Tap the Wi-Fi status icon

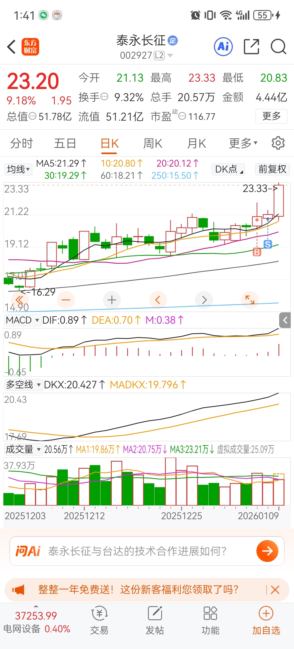coord(226,15)
